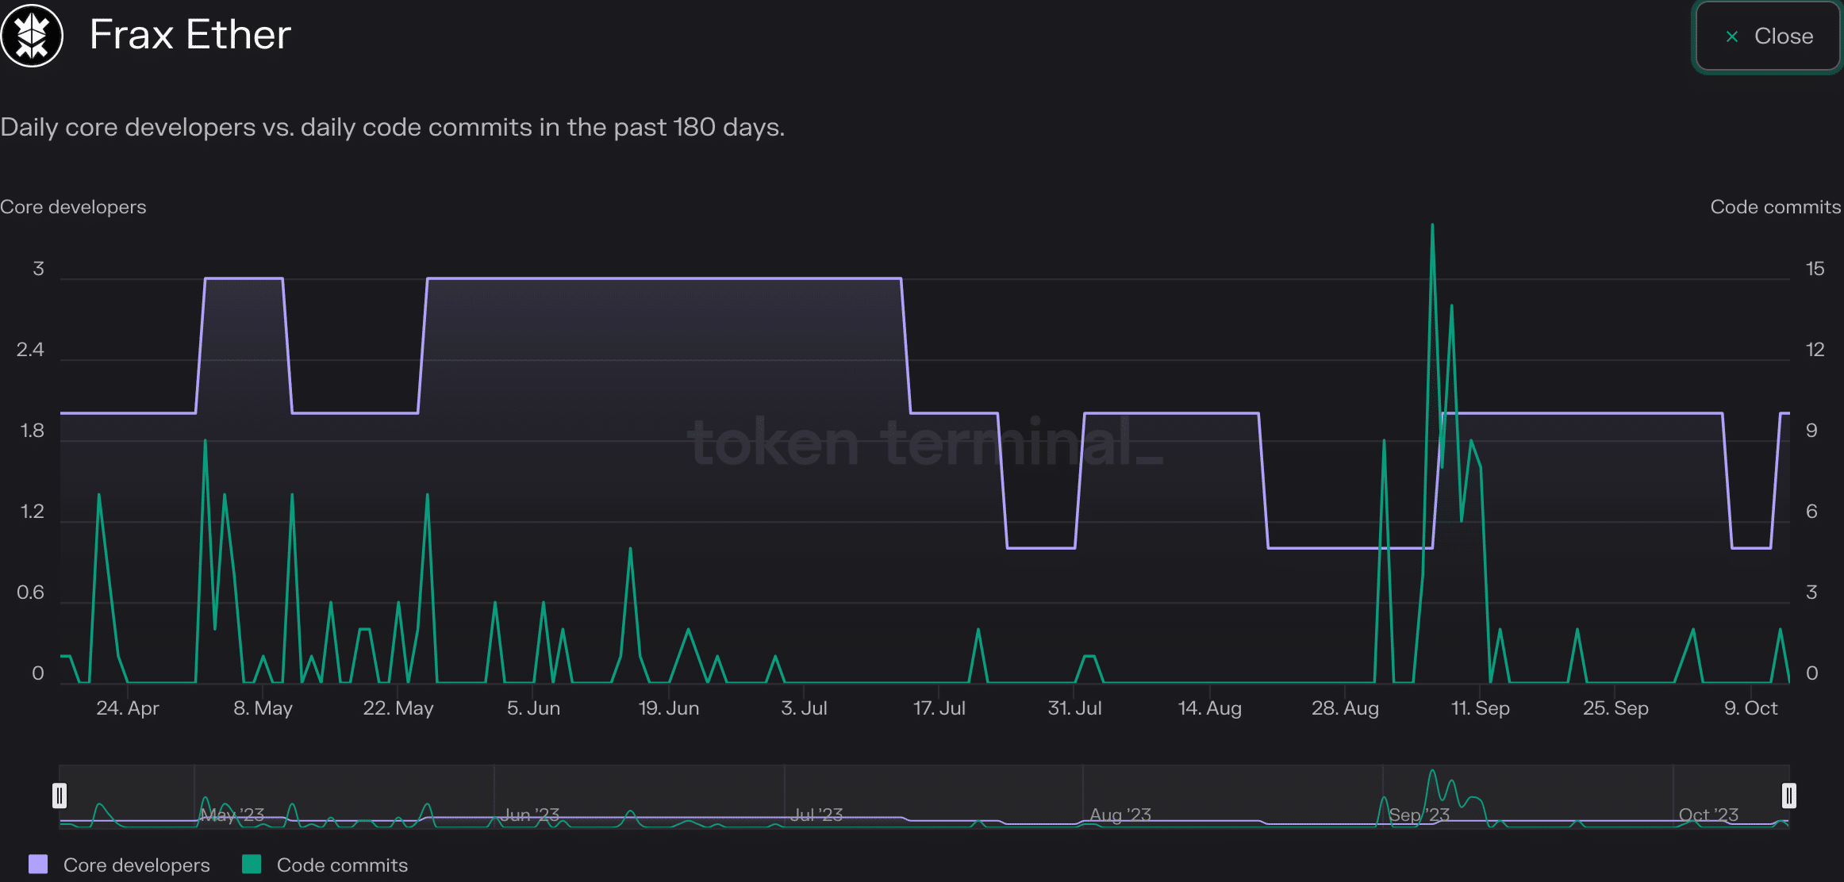Image resolution: width=1844 pixels, height=882 pixels.
Task: Toggle the Core developers legend series
Action: coord(119,865)
